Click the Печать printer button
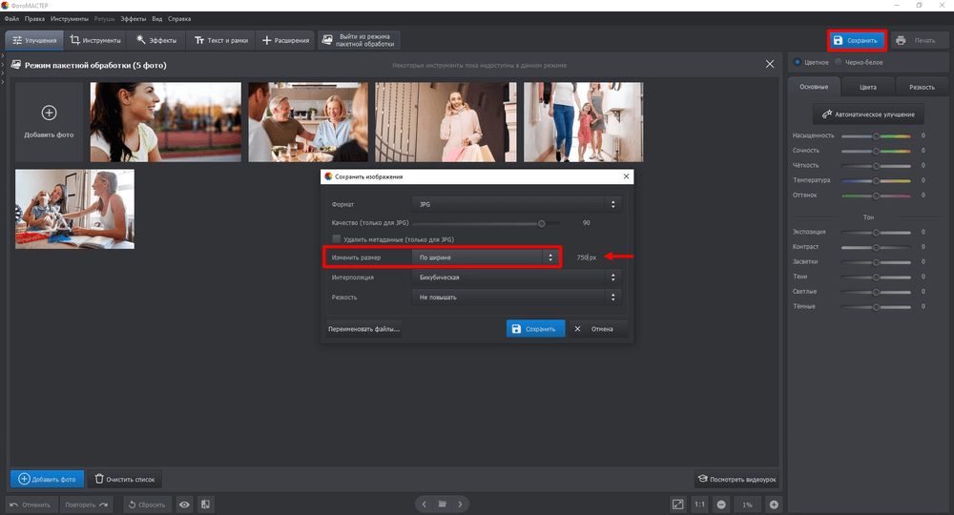The width and height of the screenshot is (954, 515). [x=916, y=40]
